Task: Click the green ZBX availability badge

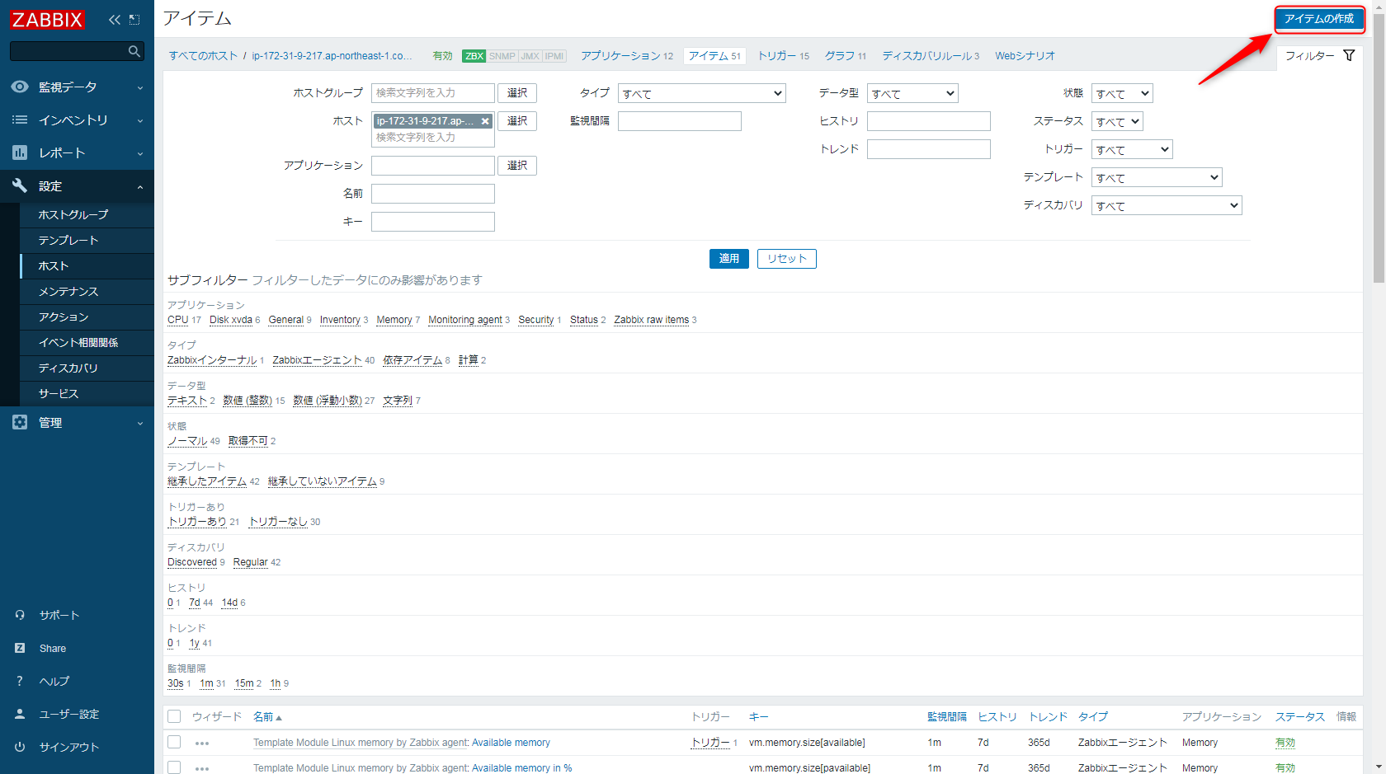Action: click(x=474, y=56)
